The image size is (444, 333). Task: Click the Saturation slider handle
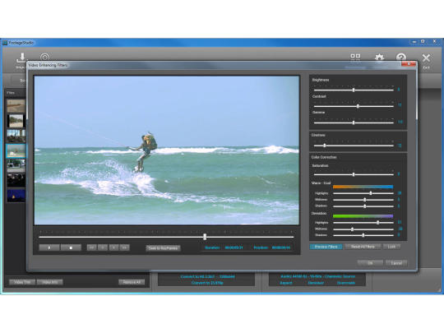354,174
